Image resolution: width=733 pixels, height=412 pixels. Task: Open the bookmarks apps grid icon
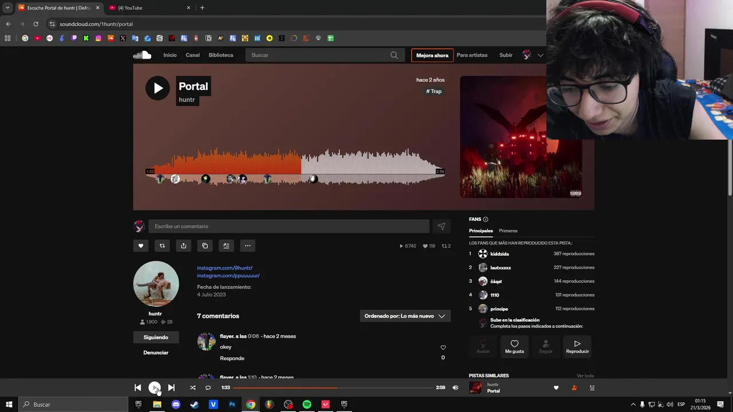click(x=7, y=38)
